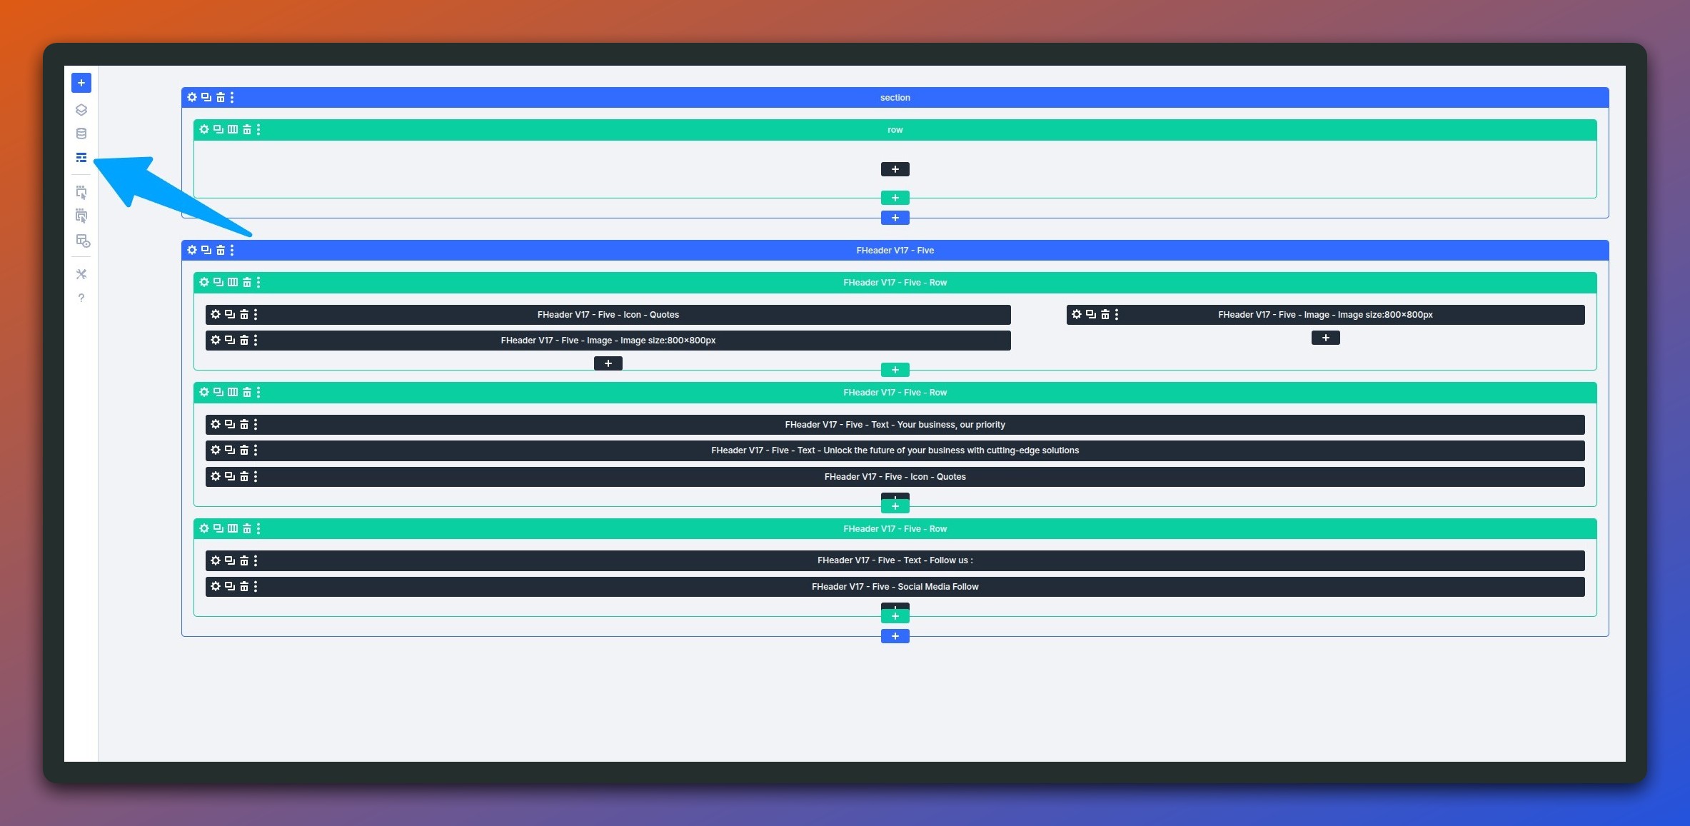Open the wrench and screwdriver tools icon

coord(81,274)
